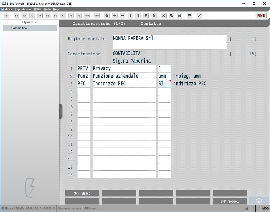Click the speedometer gauge icon

point(259,200)
